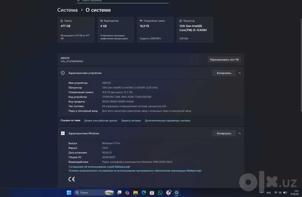Select device ID value 37E99296-C0AE-4915
The height and width of the screenshot is (197, 302).
(x=127, y=97)
